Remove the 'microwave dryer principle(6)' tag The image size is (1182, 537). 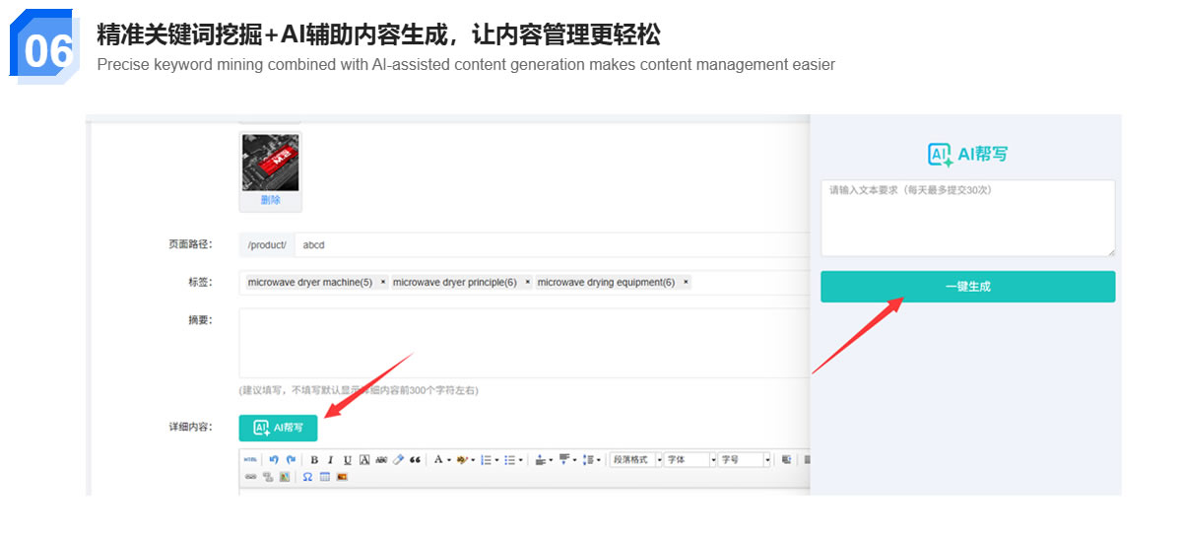pos(527,283)
